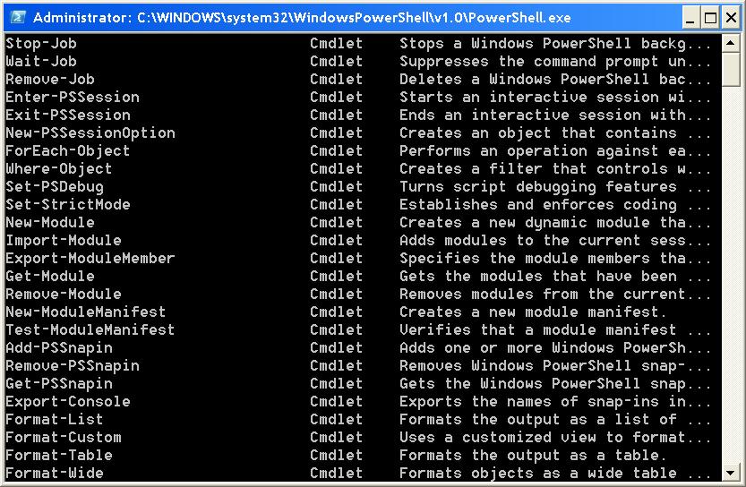Click on Export-Console cmdlet name
This screenshot has width=746, height=487.
pyautogui.click(x=67, y=402)
